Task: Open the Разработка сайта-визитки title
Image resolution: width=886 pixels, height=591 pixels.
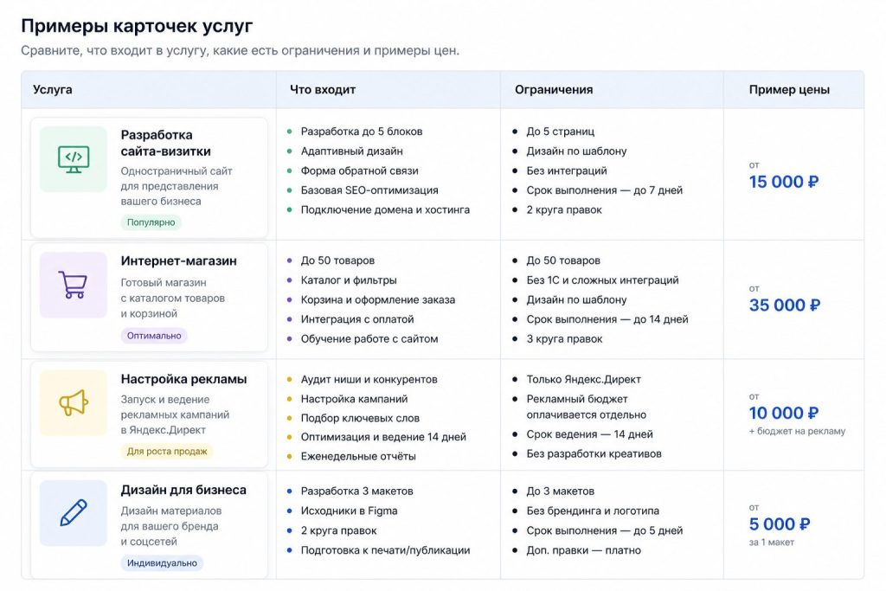Action: coord(165,143)
